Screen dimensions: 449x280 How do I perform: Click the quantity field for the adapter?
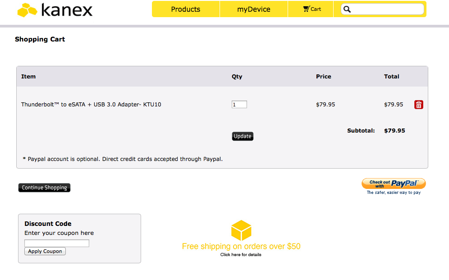(x=239, y=105)
